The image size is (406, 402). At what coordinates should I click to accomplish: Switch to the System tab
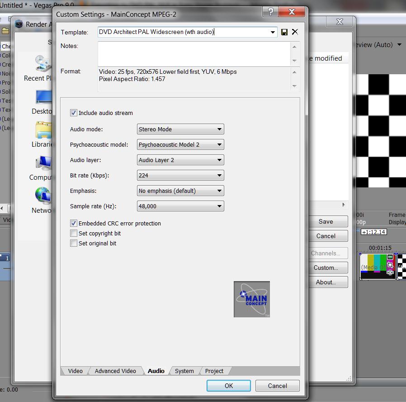point(184,371)
